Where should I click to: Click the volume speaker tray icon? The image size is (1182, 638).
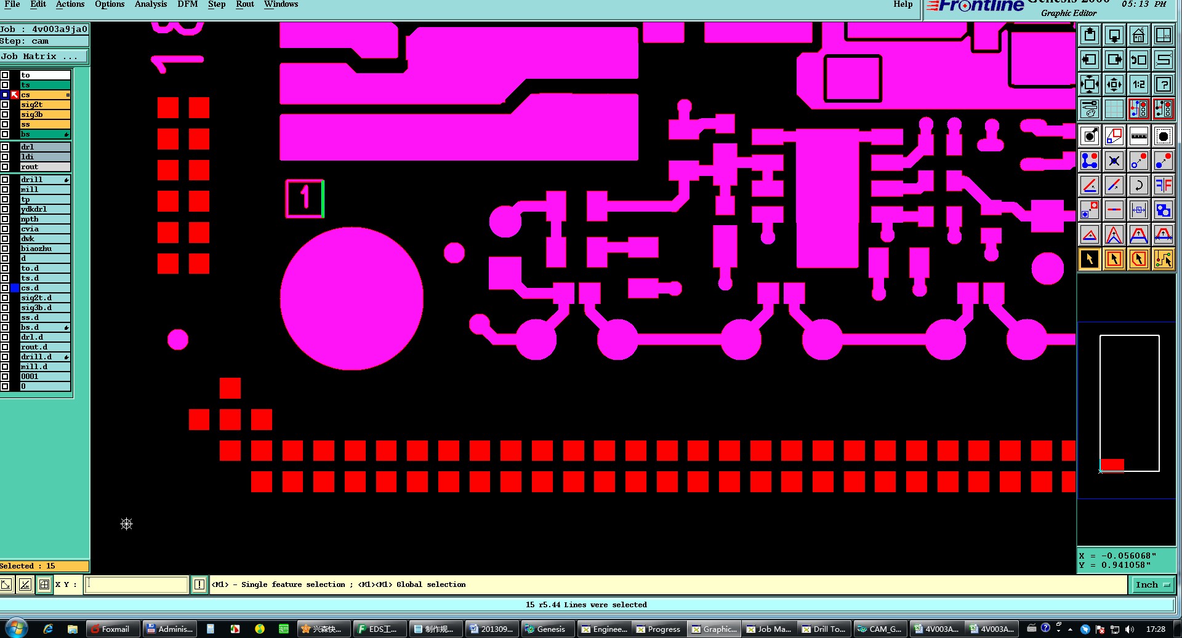(1130, 629)
